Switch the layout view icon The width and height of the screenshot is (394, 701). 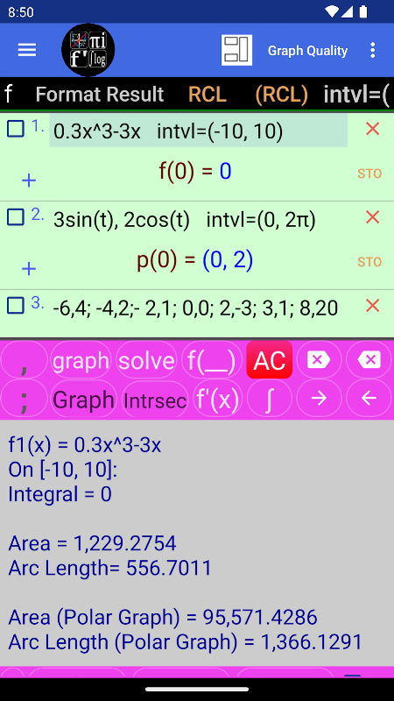236,50
